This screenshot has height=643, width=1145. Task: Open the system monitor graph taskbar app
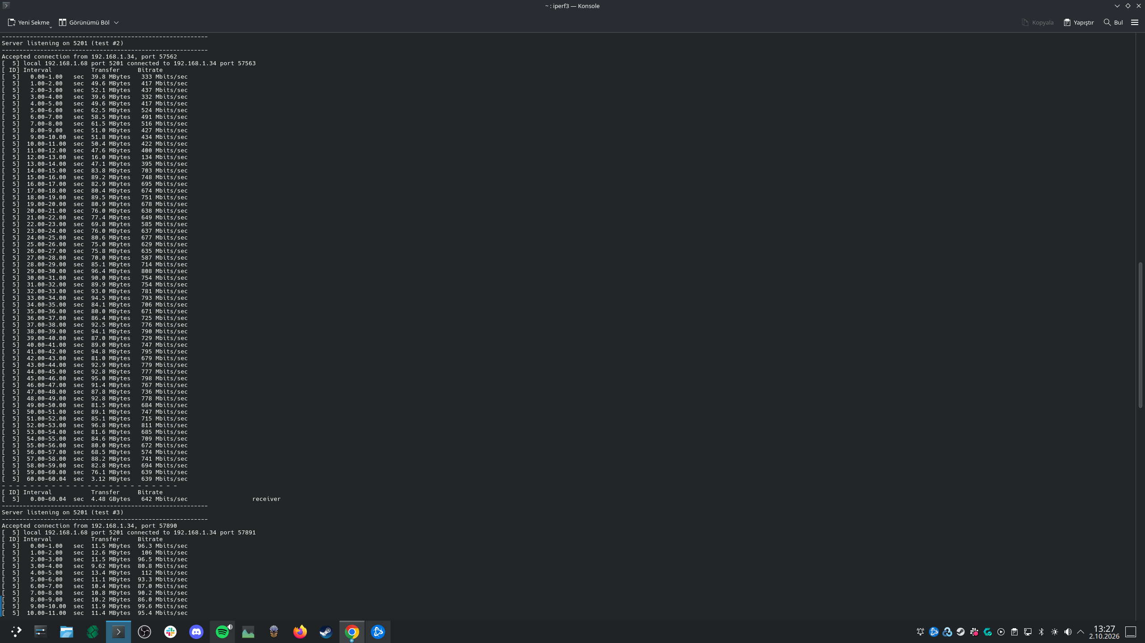tap(248, 631)
